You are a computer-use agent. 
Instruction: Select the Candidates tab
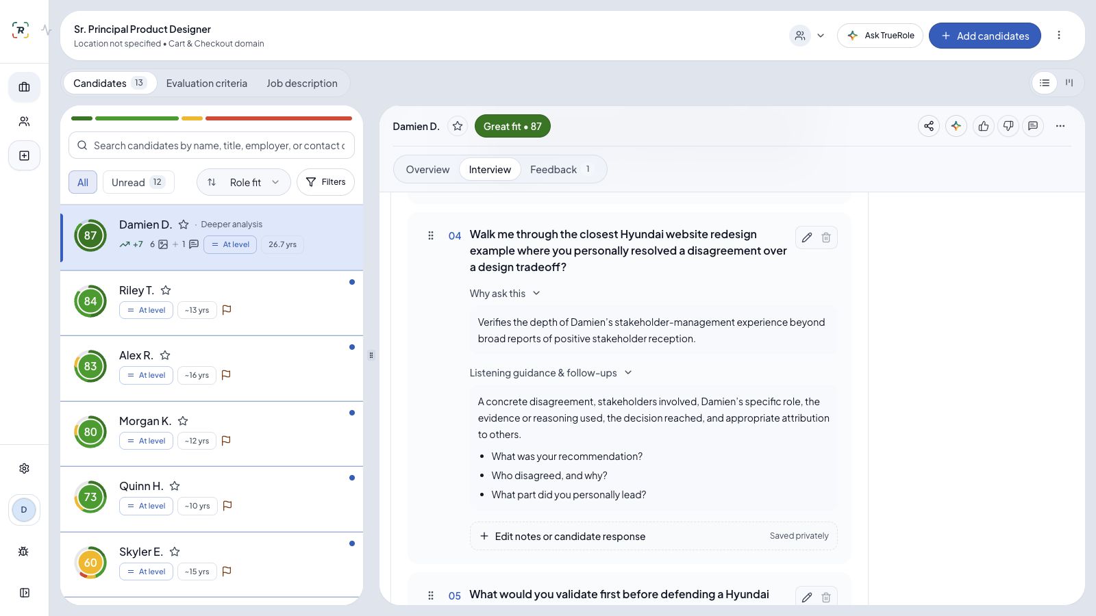110,83
